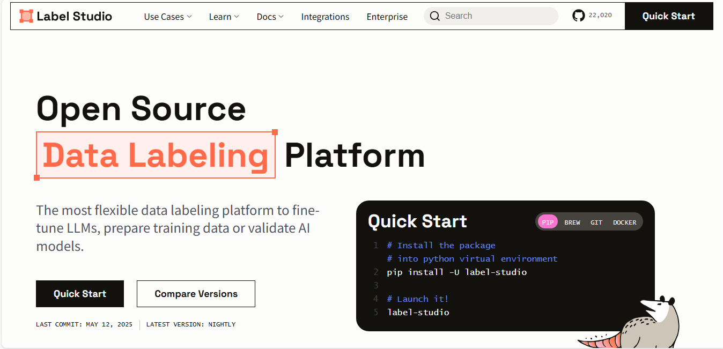Click the "# Launch it!" comment line
This screenshot has height=349, width=723.
click(418, 299)
